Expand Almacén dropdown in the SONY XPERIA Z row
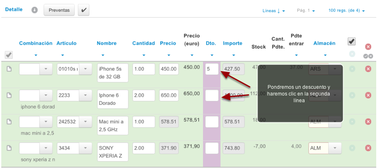Screen dimensions: 380x168 coord(335,148)
